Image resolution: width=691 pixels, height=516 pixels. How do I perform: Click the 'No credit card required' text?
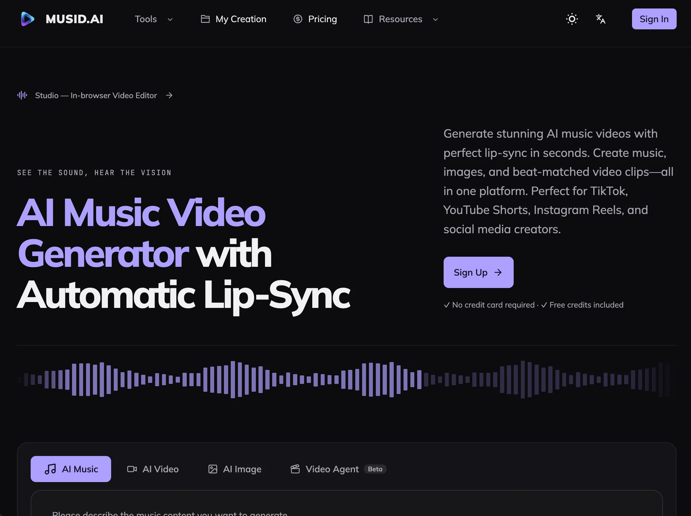493,305
